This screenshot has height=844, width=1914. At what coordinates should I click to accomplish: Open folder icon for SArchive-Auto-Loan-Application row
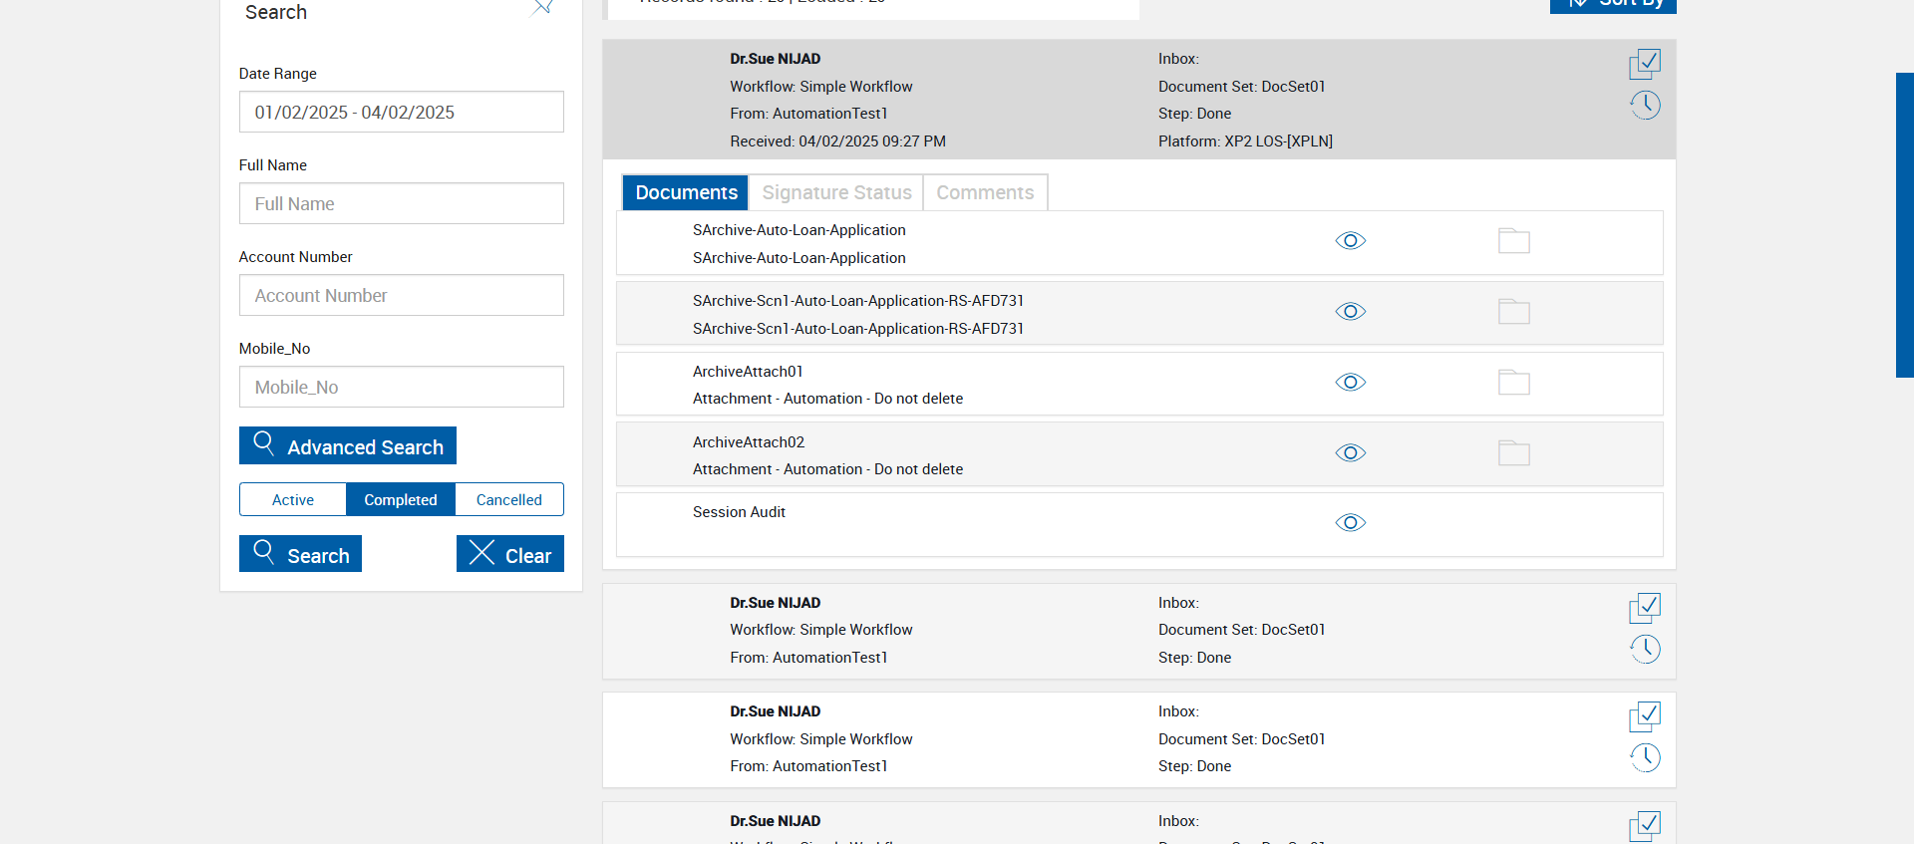[x=1513, y=241]
